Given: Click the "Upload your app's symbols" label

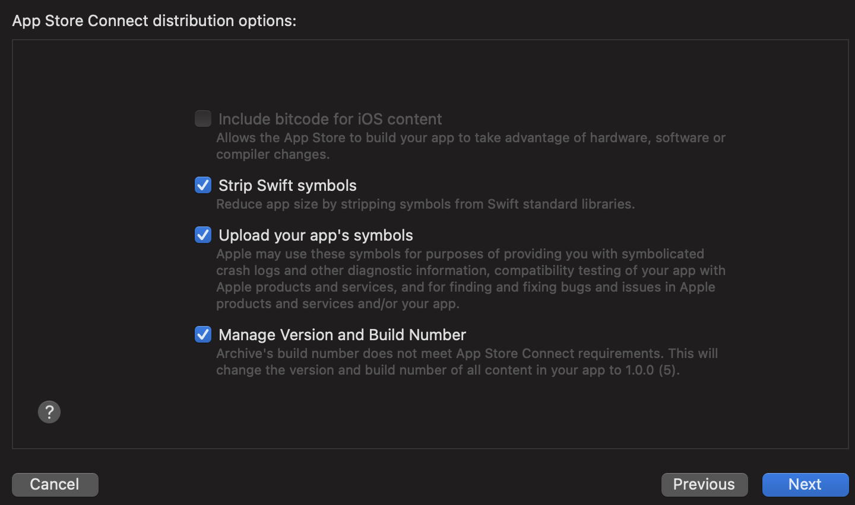Looking at the screenshot, I should (316, 235).
